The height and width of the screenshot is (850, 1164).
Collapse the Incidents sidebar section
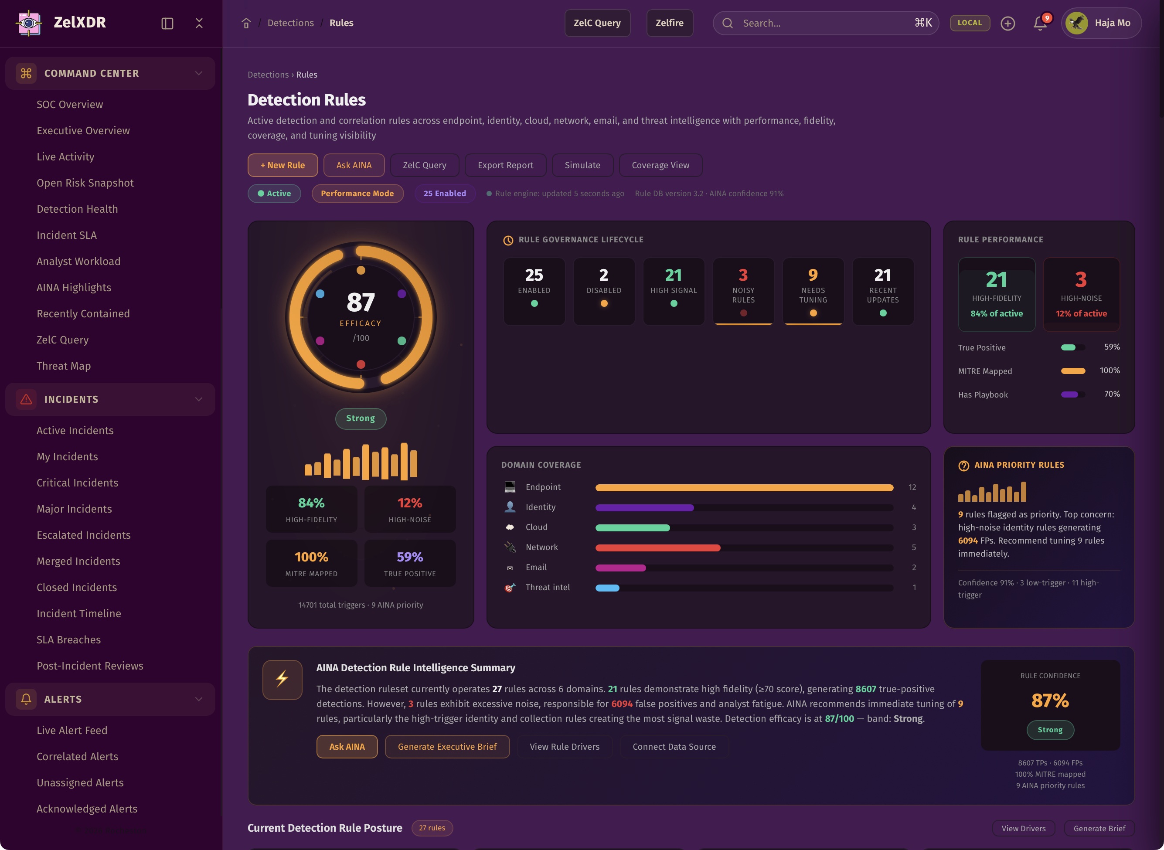[199, 399]
